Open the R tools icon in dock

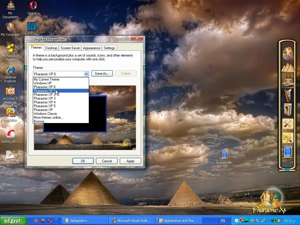point(288,138)
